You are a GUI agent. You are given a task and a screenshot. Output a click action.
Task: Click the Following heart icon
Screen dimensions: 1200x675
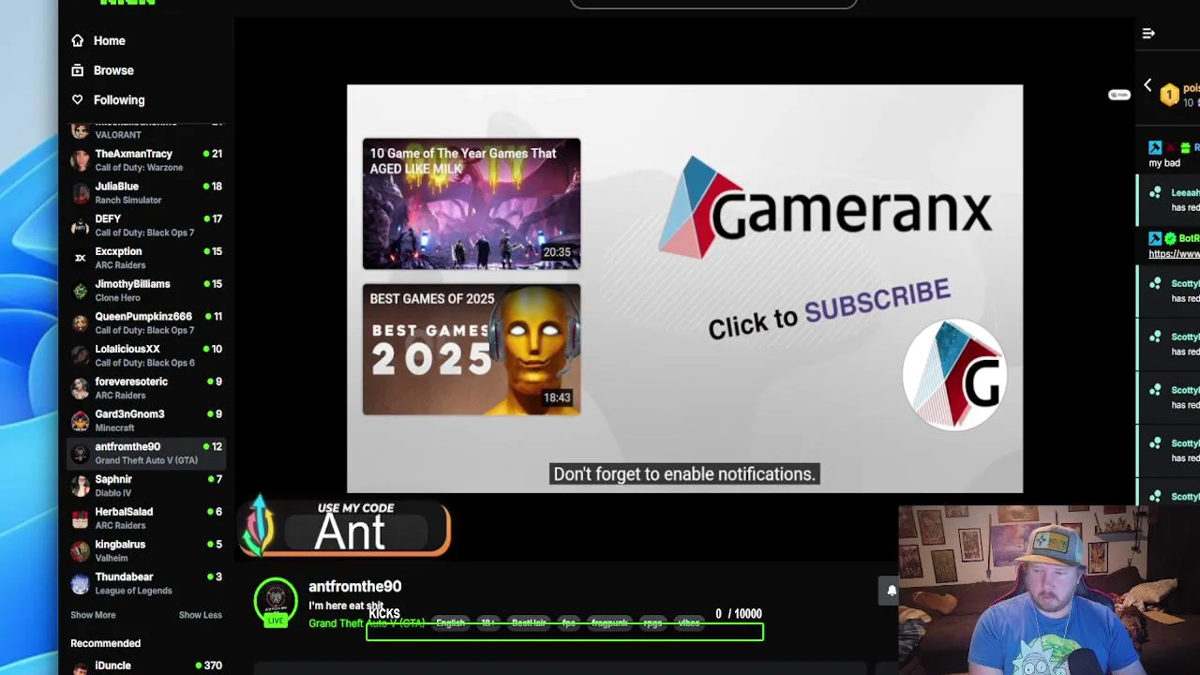pyautogui.click(x=77, y=99)
